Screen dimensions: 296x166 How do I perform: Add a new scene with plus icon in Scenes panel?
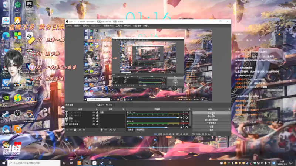coord(101,130)
